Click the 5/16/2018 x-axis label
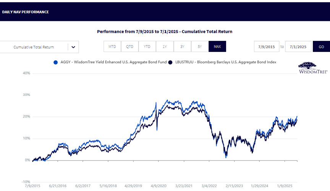 point(108,186)
